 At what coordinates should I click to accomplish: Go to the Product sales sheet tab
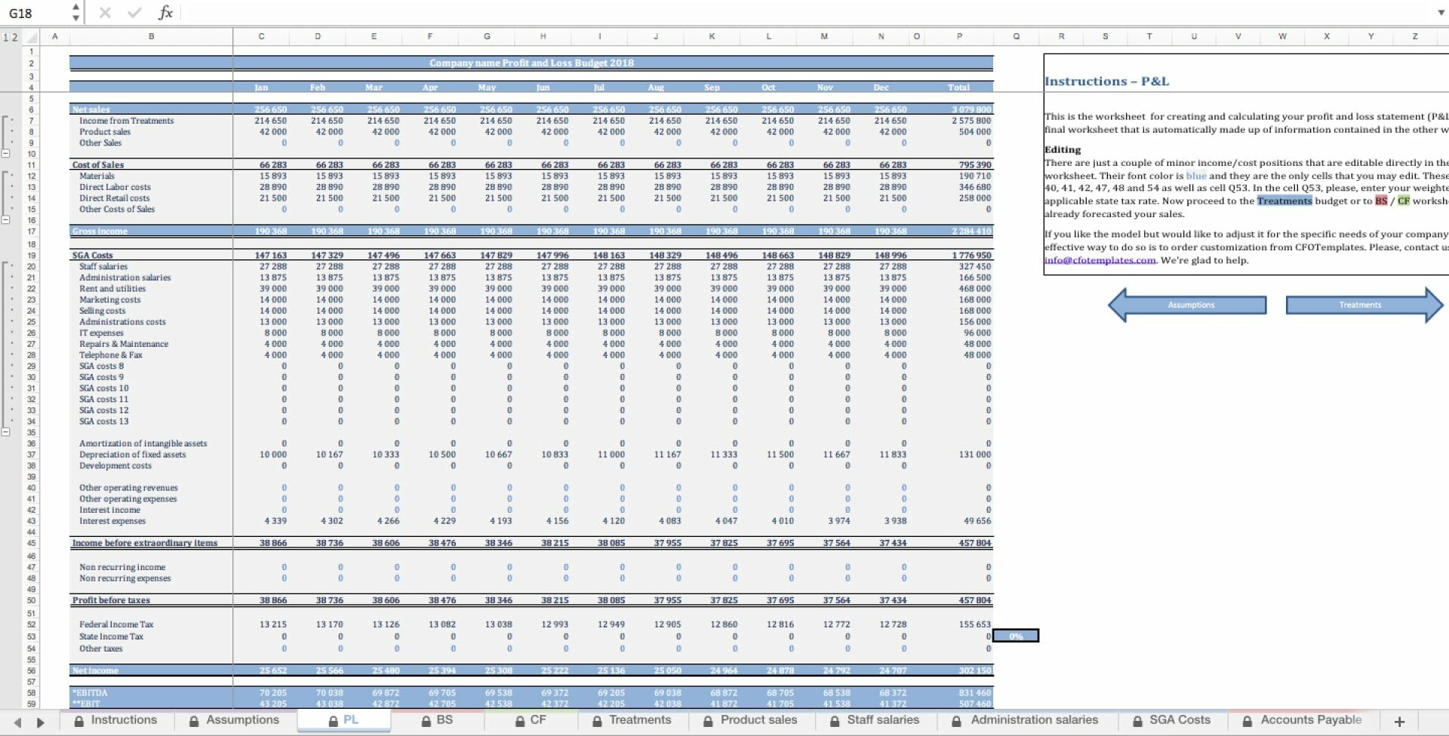point(750,720)
